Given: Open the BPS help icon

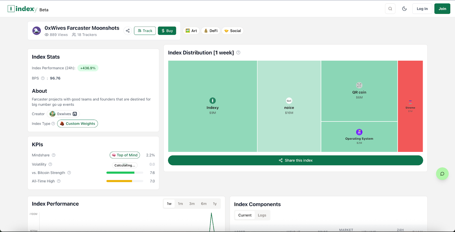Looking at the screenshot, I should tap(43, 78).
